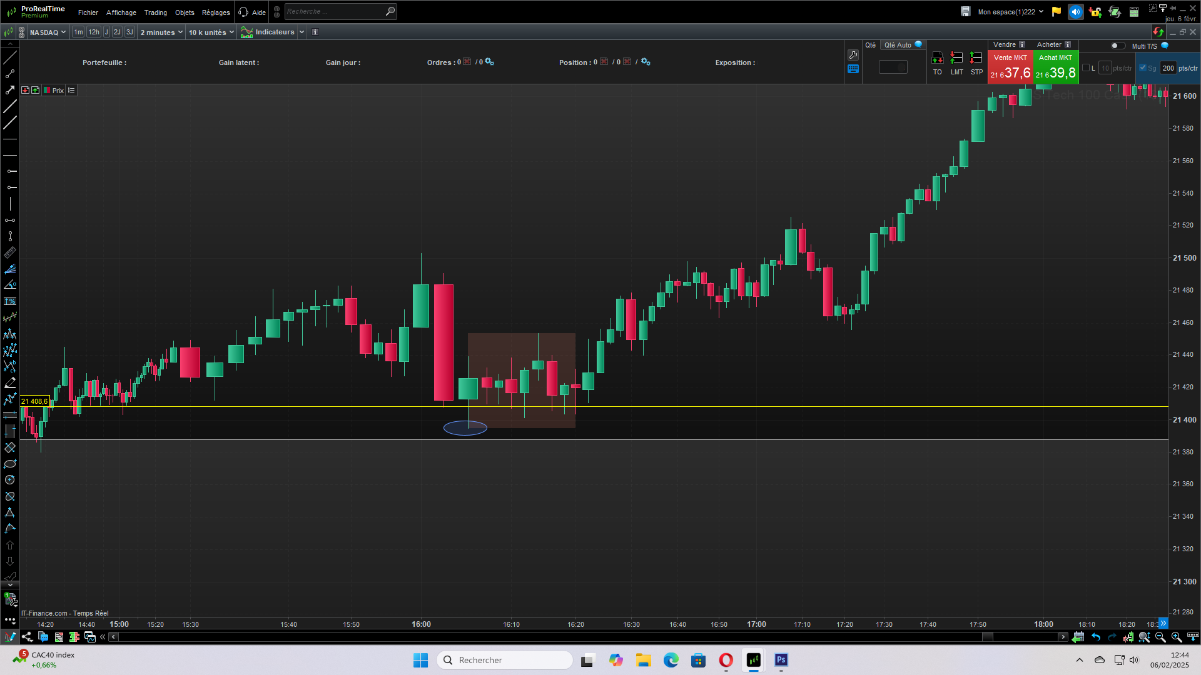The image size is (1201, 675).
Task: Open the NASDAQ instrument dropdown
Action: click(48, 32)
